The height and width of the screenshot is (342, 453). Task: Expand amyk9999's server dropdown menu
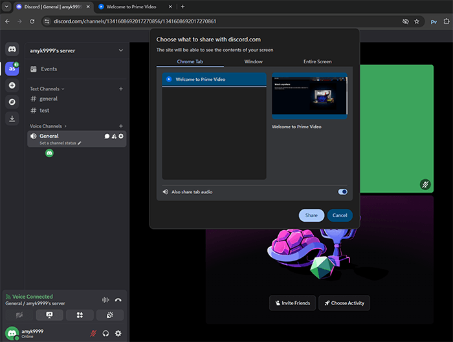point(121,50)
